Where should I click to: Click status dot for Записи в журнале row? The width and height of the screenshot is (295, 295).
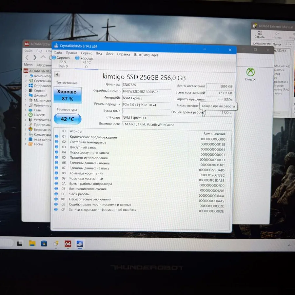point(56,209)
